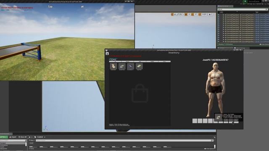Click the folder icon before Content path
This screenshot has height=151, width=269.
click(35, 137)
